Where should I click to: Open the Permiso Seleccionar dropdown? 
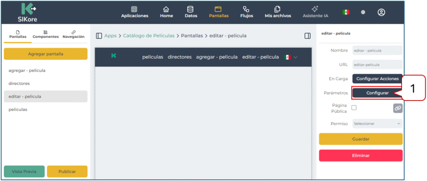point(377,123)
